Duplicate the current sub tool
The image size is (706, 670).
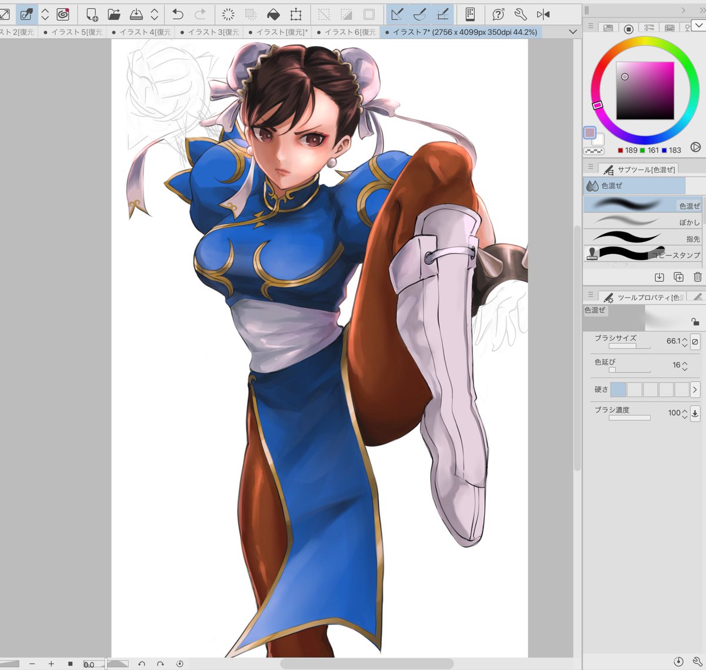(678, 277)
